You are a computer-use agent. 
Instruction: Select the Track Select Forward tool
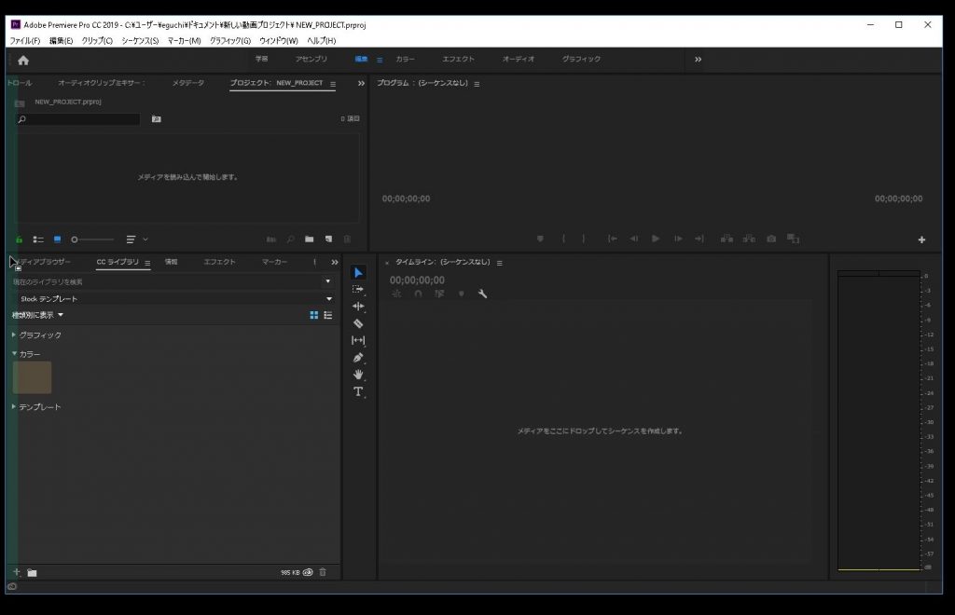coord(358,290)
